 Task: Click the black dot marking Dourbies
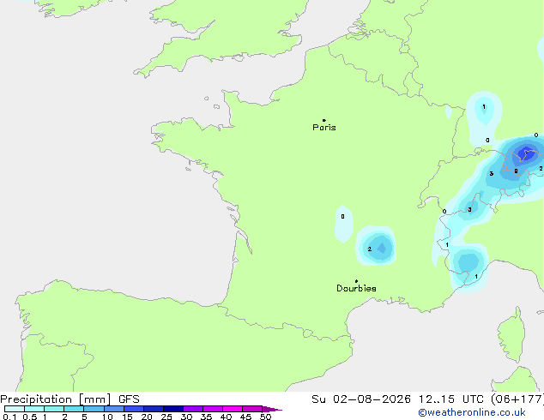tap(356, 281)
